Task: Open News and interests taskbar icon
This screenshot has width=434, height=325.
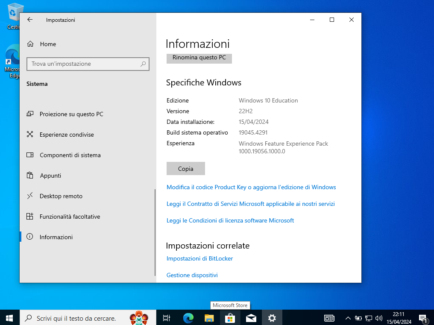Action: coord(329,318)
